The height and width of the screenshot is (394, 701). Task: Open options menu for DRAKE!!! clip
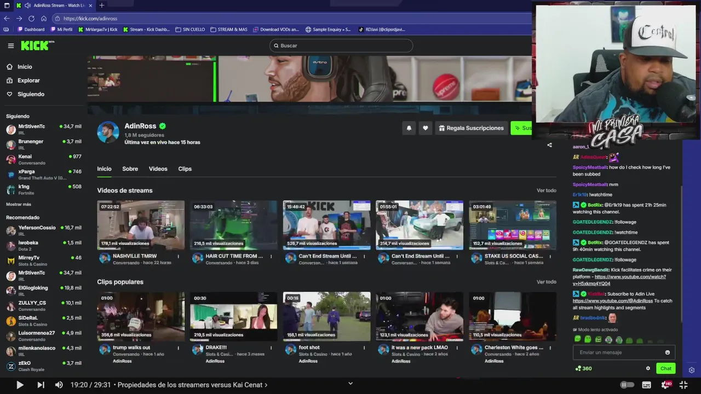(x=271, y=347)
